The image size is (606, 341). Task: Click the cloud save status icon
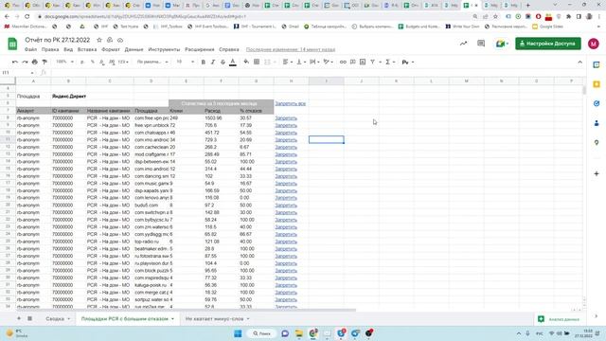120,40
